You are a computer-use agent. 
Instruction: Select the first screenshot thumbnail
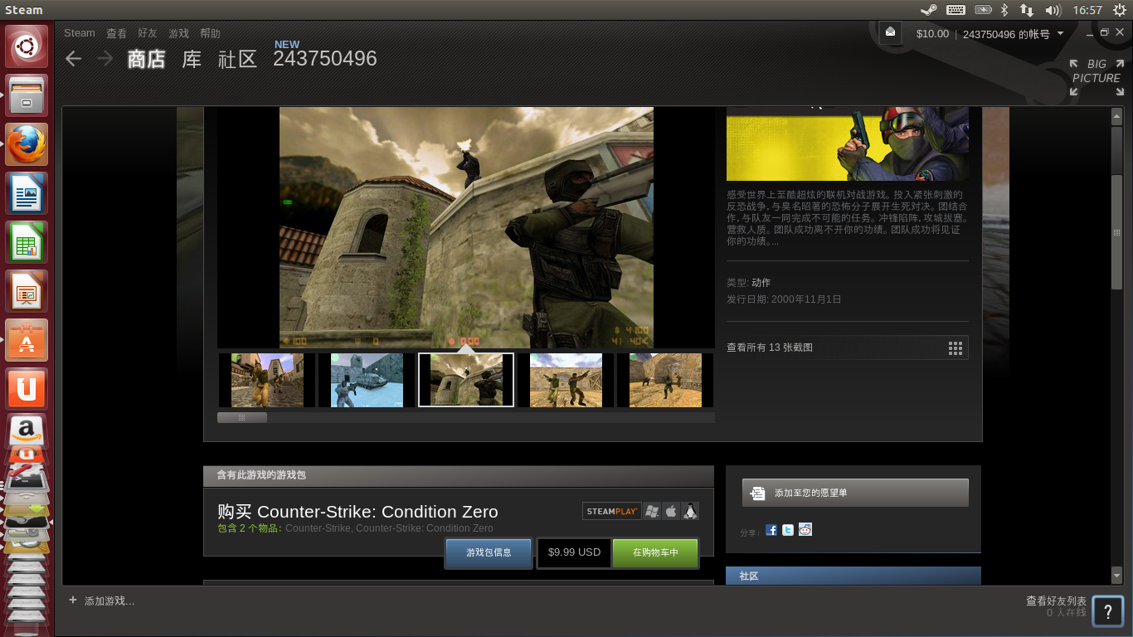point(267,380)
